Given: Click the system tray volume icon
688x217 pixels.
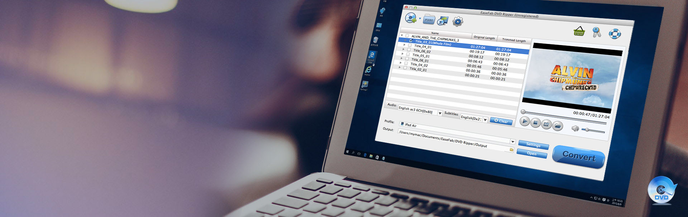Looking at the screenshot, I should click(599, 199).
